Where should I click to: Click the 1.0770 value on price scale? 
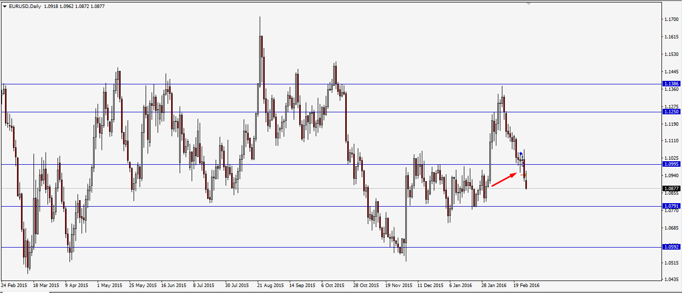(x=671, y=211)
